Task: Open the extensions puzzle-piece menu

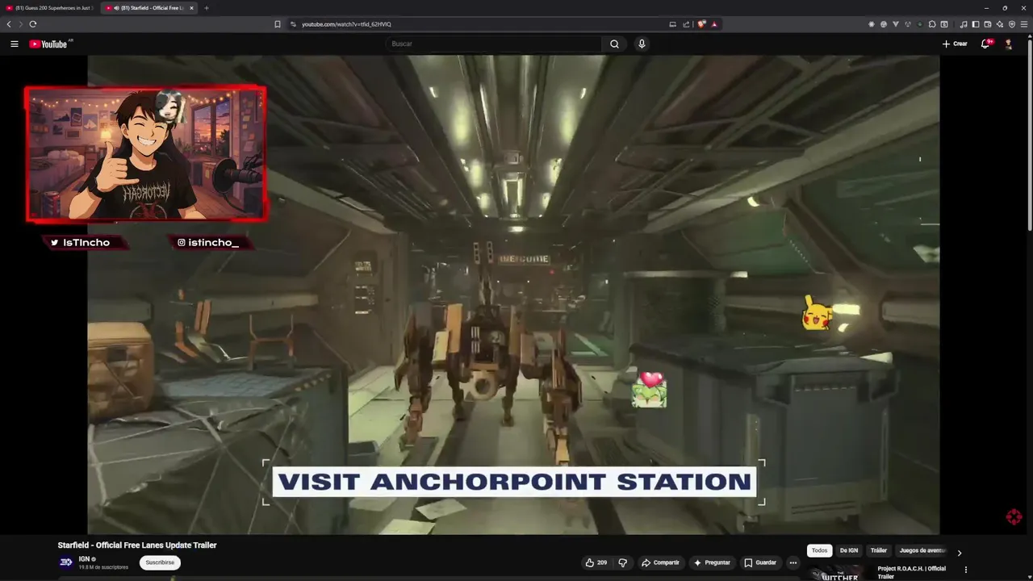Action: click(932, 24)
